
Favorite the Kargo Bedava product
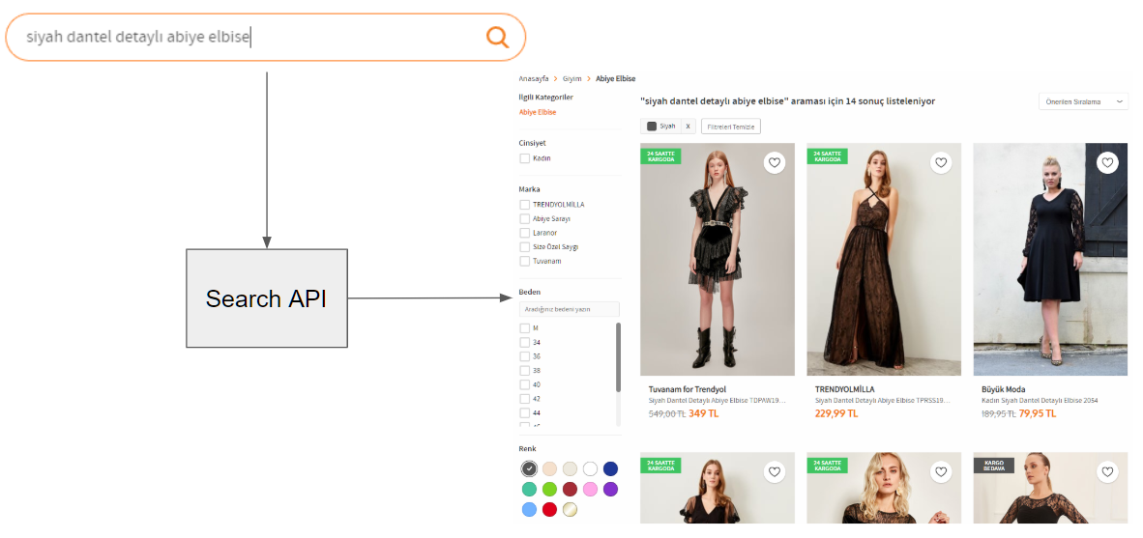(x=1107, y=472)
